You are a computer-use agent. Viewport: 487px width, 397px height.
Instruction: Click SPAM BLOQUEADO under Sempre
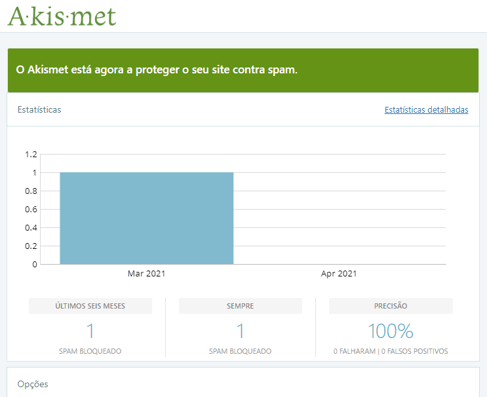point(241,351)
